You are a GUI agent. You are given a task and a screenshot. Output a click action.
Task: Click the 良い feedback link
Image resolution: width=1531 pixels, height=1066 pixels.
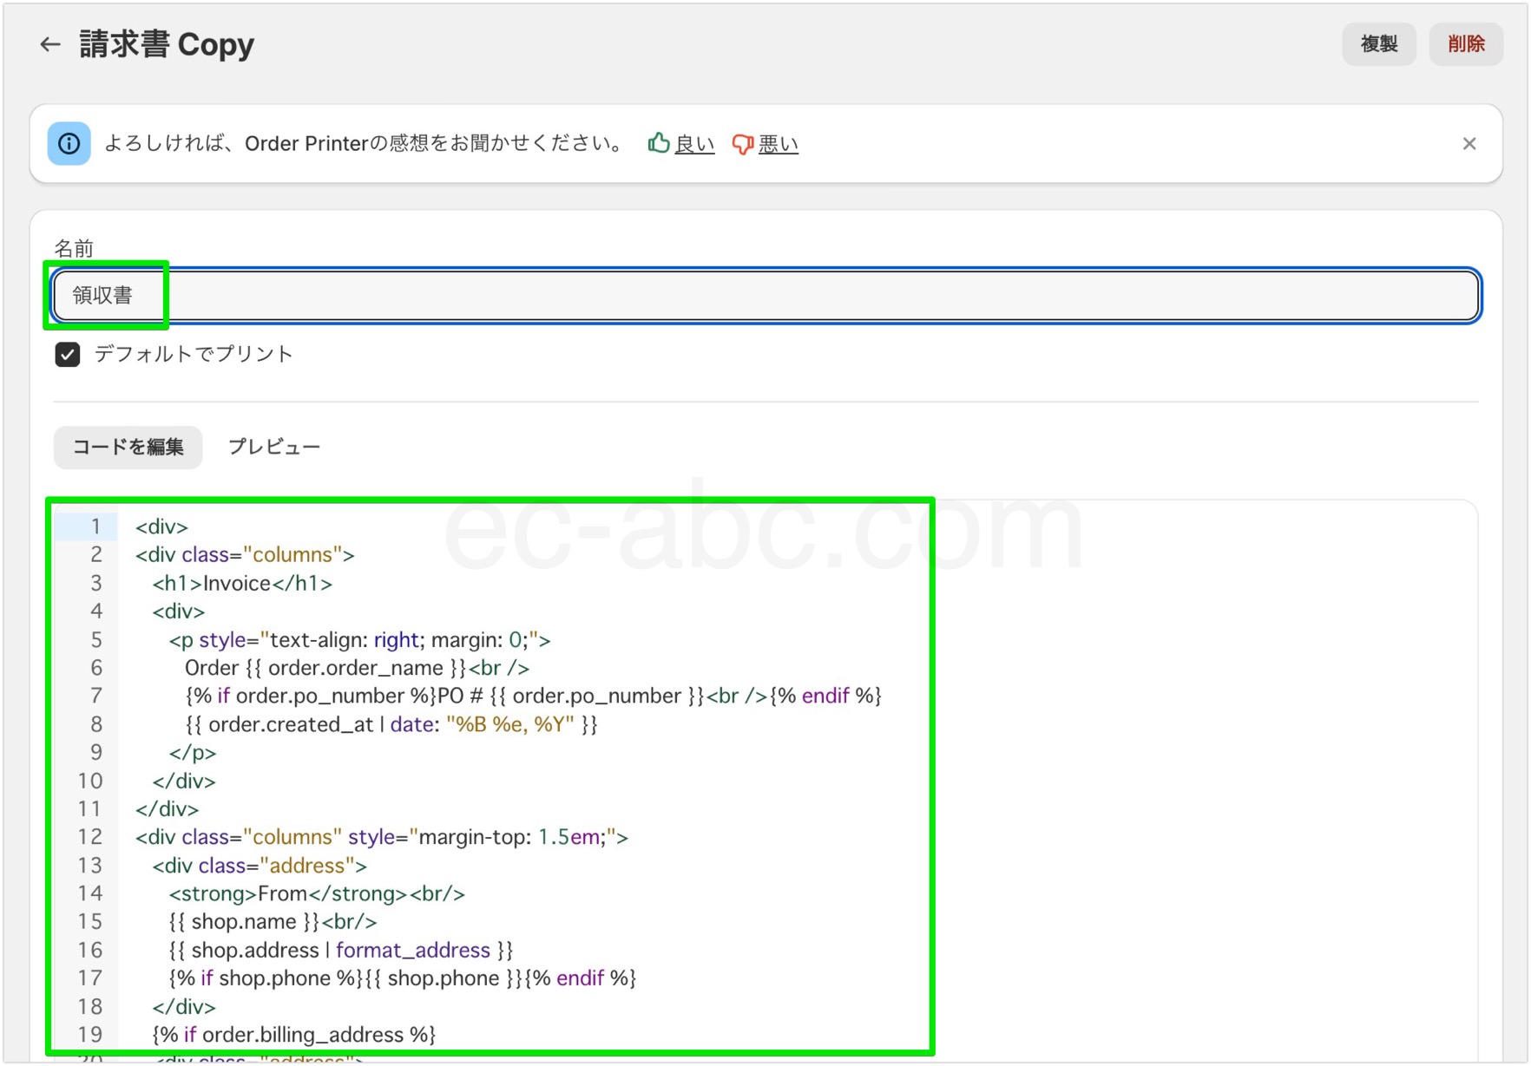(x=694, y=144)
